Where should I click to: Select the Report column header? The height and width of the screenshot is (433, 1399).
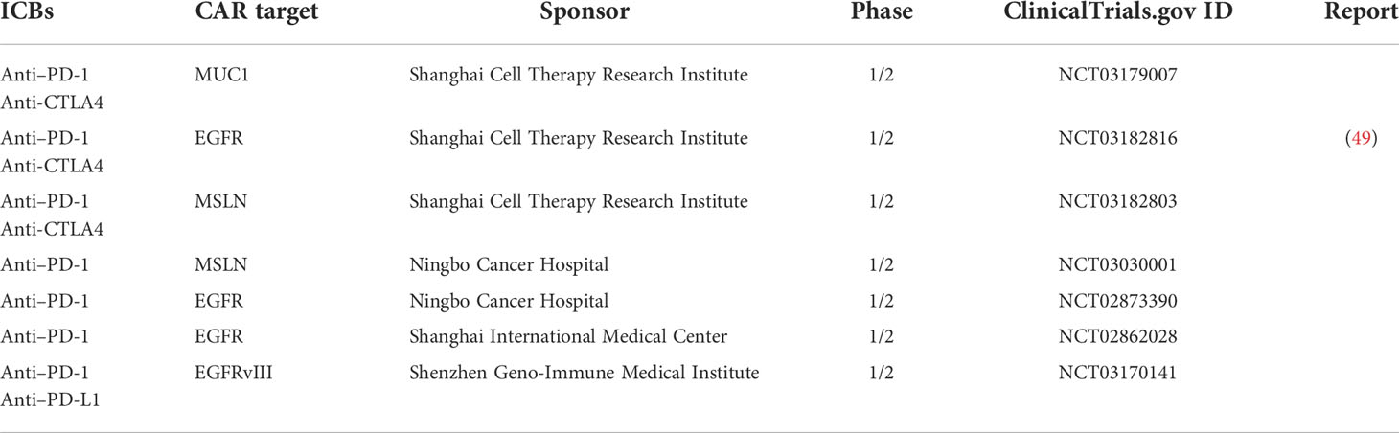pos(1361,12)
